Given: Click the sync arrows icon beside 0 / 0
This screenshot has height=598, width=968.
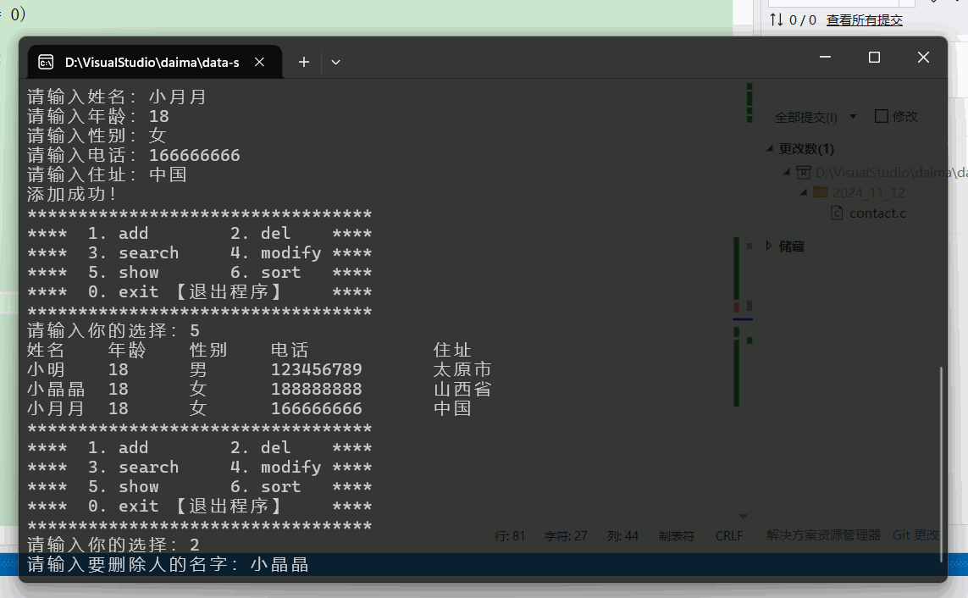Looking at the screenshot, I should (x=777, y=19).
